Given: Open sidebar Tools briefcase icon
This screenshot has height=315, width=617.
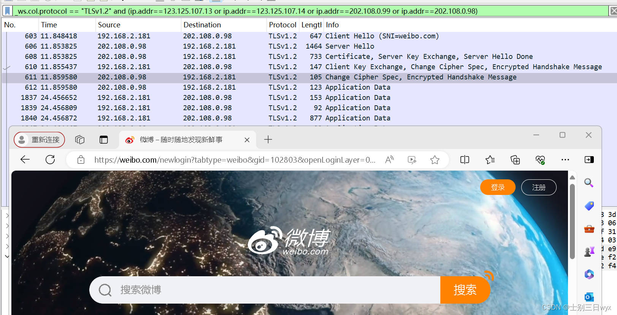Looking at the screenshot, I should 589,229.
